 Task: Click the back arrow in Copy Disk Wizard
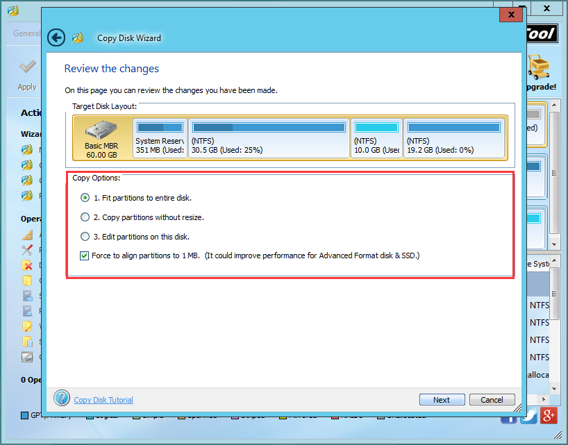(56, 37)
